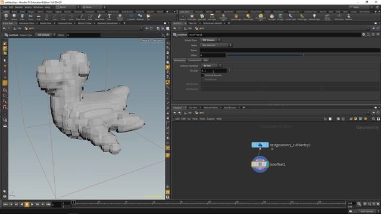Select the Grid shelf tool
This screenshot has width=381, height=214.
[x=38, y=17]
